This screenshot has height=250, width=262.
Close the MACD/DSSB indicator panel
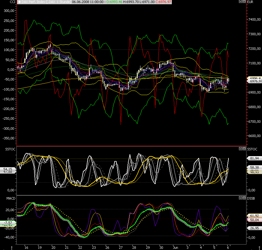coord(244,198)
